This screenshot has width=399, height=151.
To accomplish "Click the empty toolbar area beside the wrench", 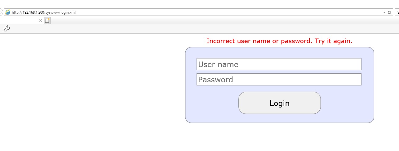I will pyautogui.click(x=186, y=29).
